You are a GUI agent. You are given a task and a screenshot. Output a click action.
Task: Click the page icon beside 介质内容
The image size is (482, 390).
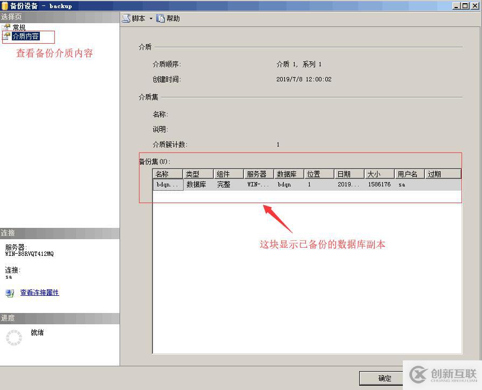click(x=6, y=37)
